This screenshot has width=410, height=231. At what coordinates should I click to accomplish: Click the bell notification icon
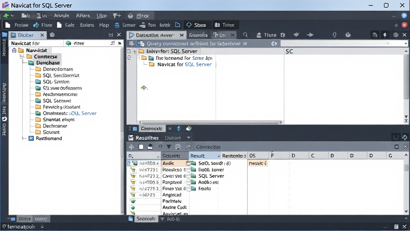pos(334,35)
